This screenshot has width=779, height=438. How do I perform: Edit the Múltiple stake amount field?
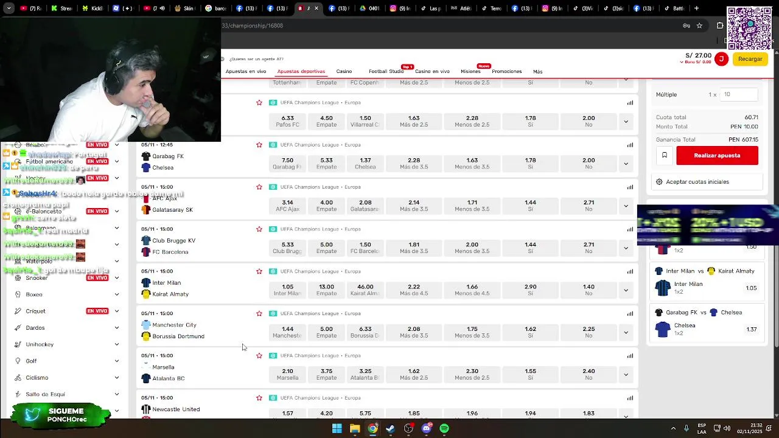[739, 94]
